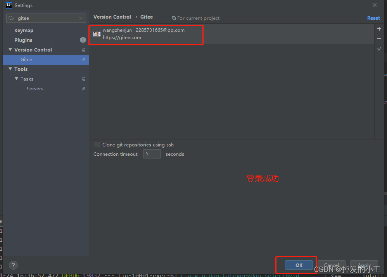Click the Connection timeout input field
The width and height of the screenshot is (387, 277).
pos(152,154)
